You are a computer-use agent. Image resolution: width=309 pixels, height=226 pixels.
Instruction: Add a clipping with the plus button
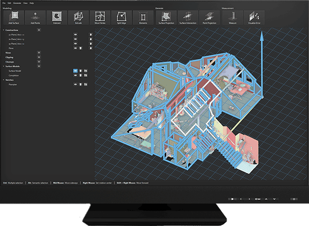pyautogui.click(x=39, y=57)
